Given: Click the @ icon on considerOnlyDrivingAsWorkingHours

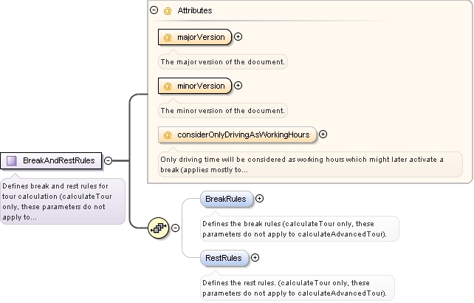Looking at the screenshot, I should (x=168, y=135).
